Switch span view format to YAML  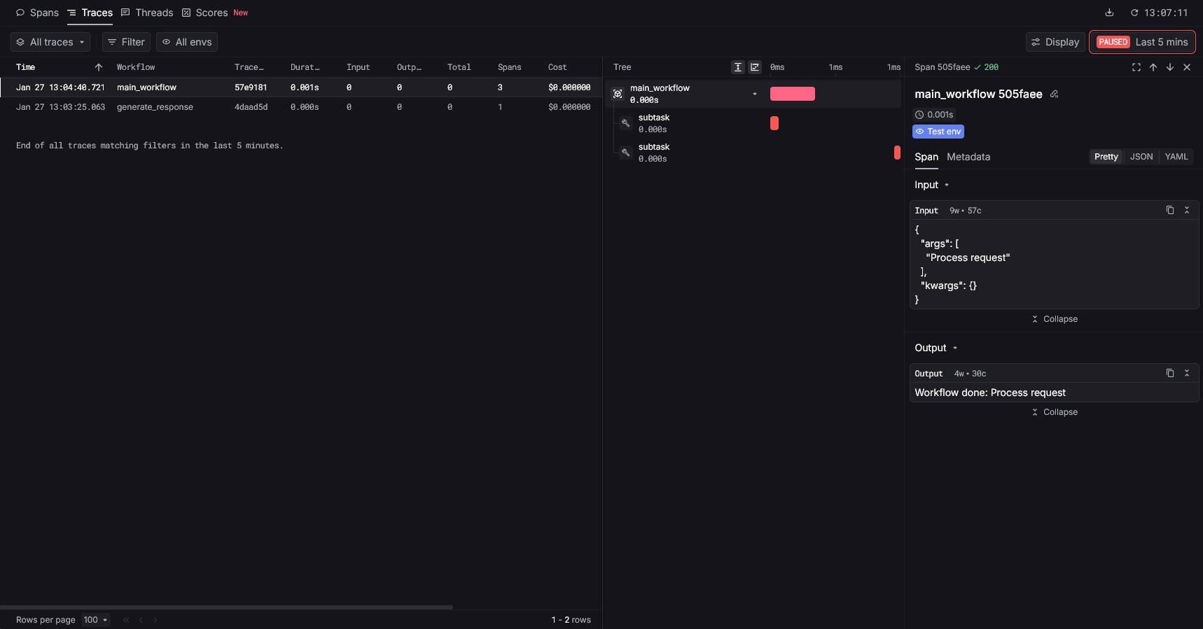tap(1176, 157)
